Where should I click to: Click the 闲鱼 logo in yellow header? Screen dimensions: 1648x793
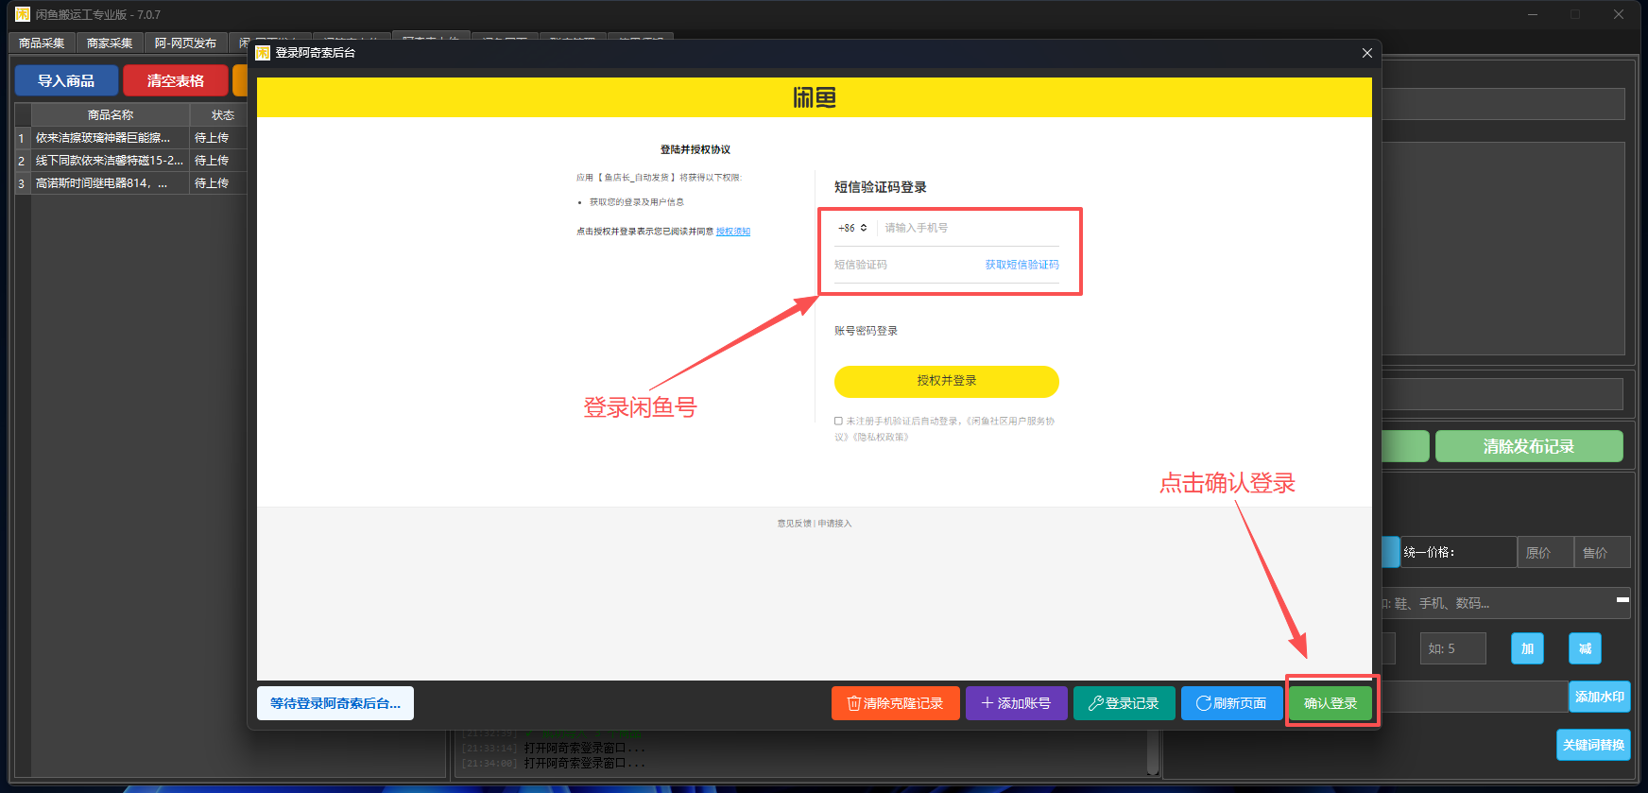tap(814, 97)
